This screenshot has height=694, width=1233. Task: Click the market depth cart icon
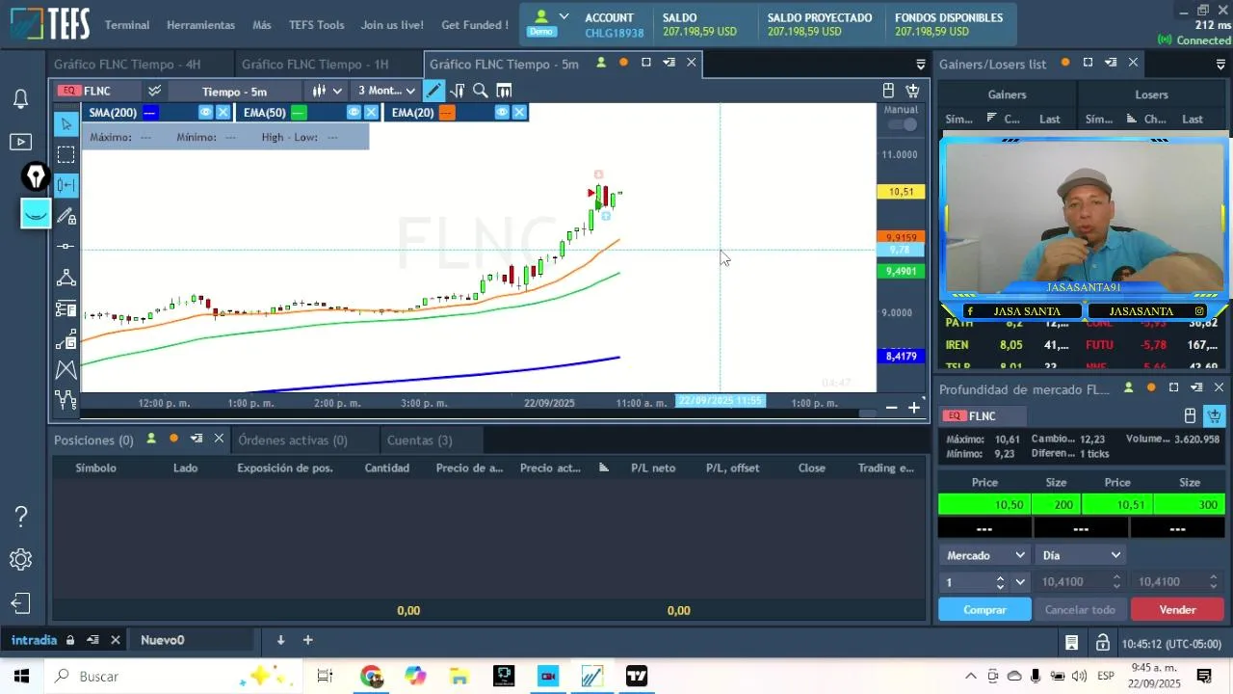(1214, 415)
